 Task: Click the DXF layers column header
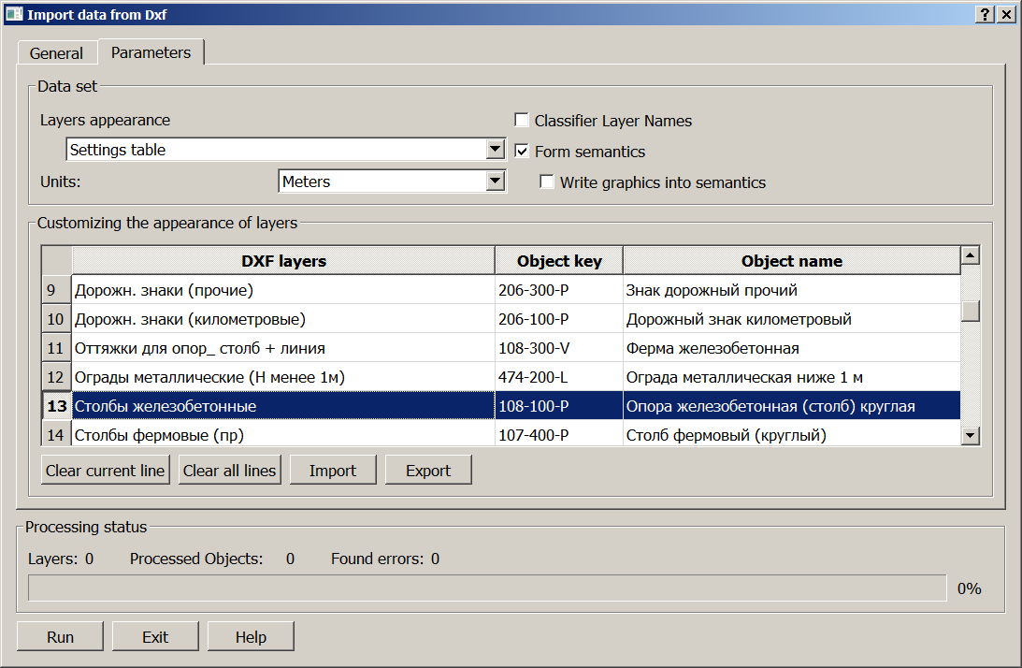(283, 261)
